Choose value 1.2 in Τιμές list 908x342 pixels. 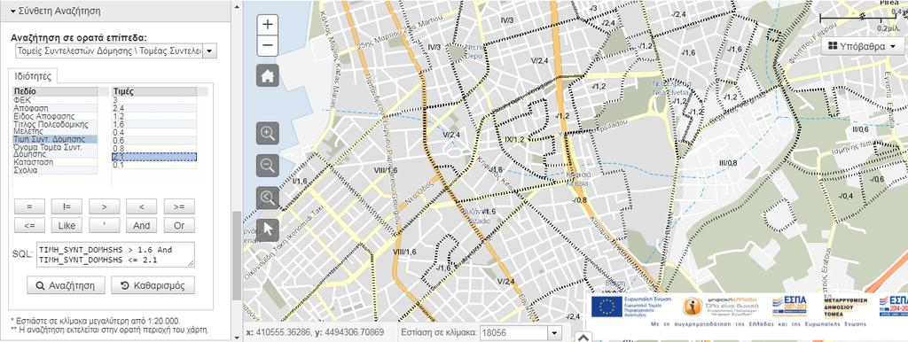click(x=153, y=116)
